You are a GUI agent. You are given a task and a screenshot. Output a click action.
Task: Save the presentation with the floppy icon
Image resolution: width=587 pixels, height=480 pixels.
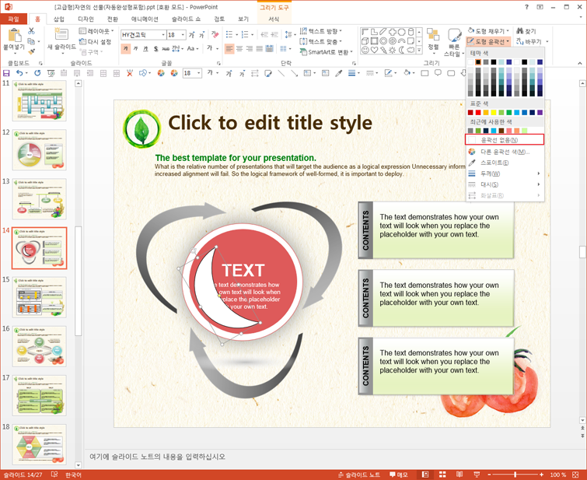click(6, 73)
